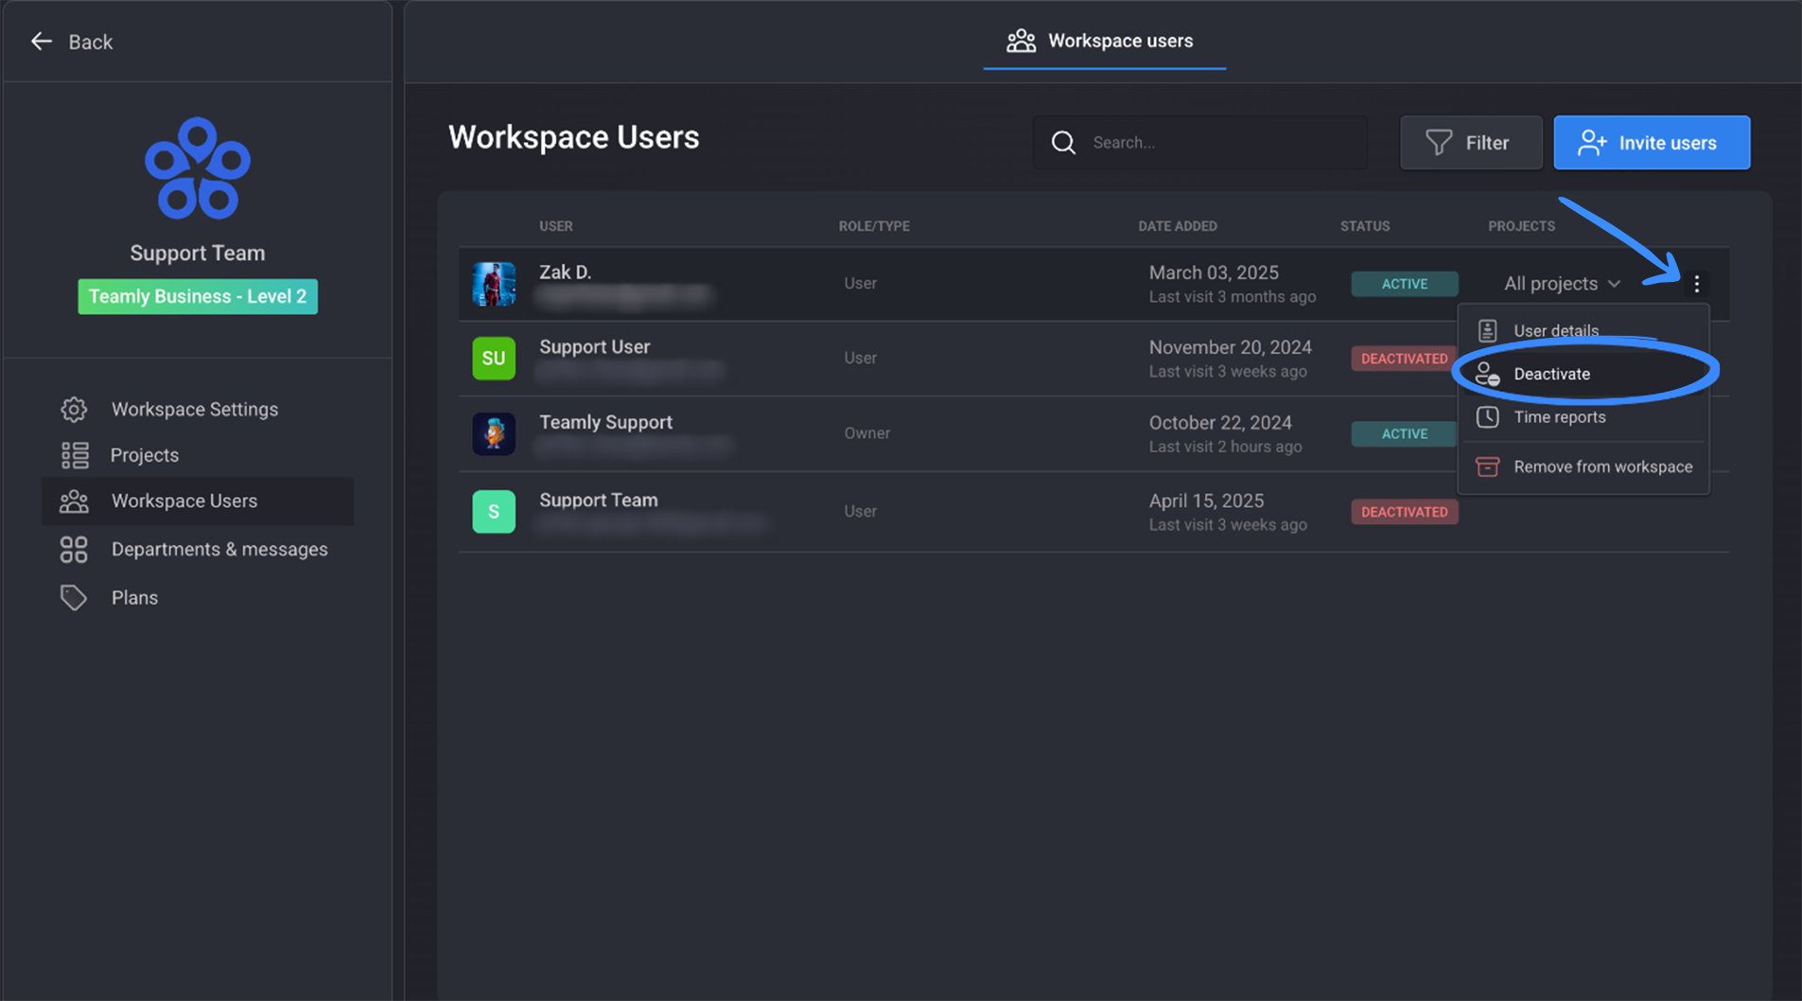Click the March 03, 2025 date

tap(1214, 272)
